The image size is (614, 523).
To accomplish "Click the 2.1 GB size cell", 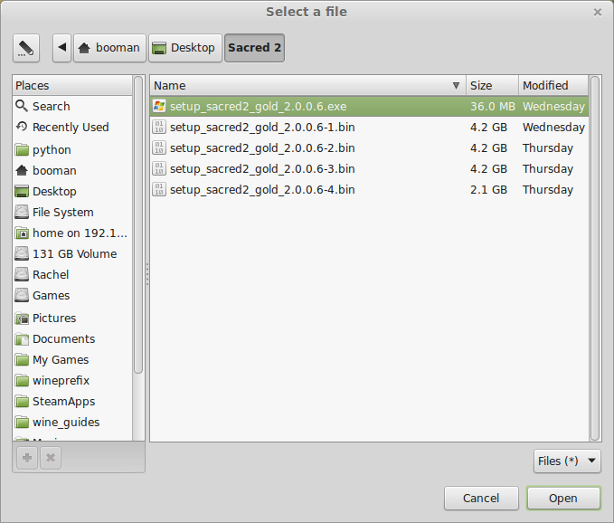I will (488, 189).
